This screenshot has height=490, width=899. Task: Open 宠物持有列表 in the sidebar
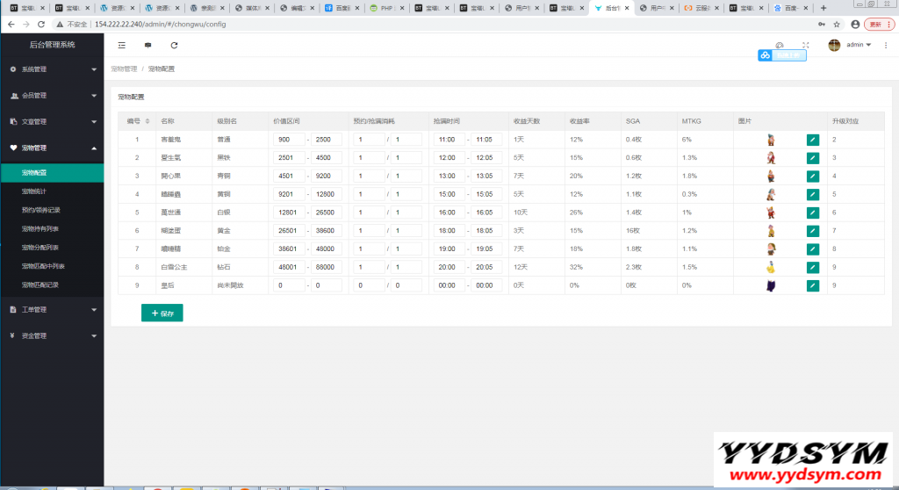41,228
